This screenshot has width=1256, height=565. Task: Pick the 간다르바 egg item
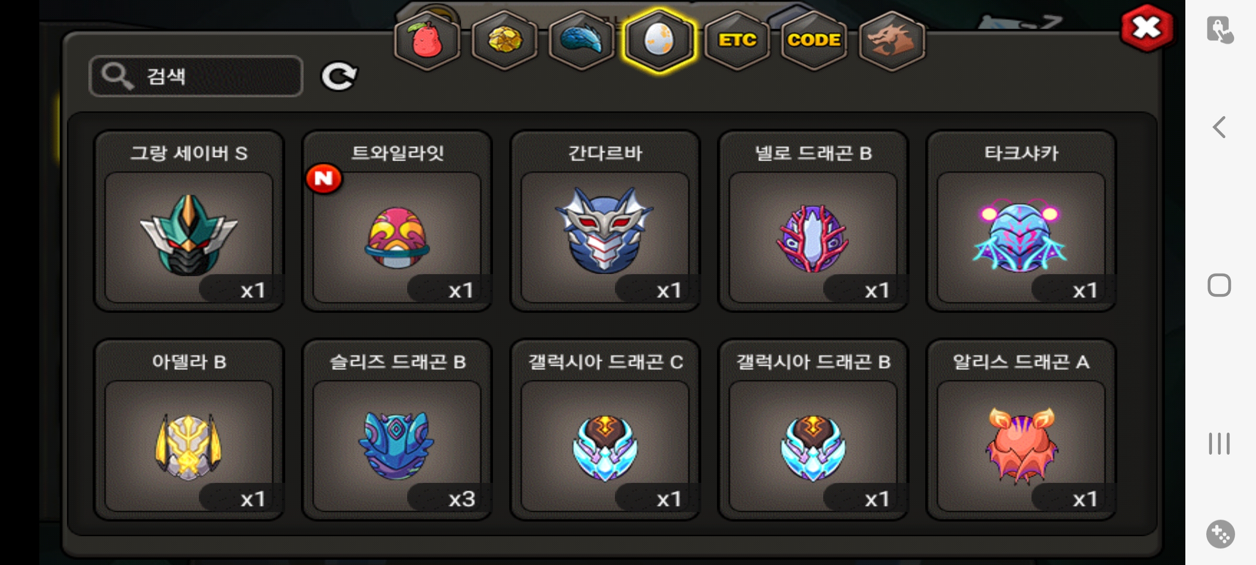tap(605, 221)
